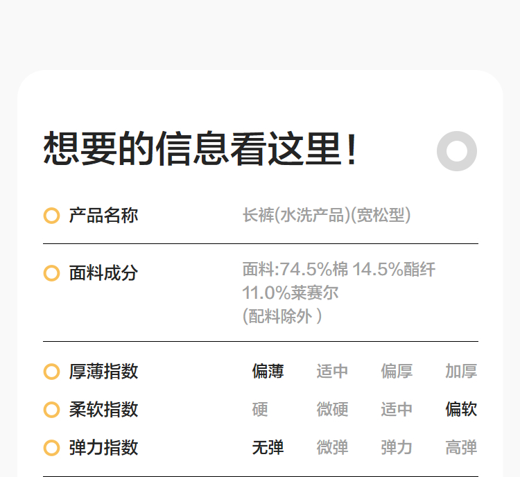Choose 偏软 softness option
Viewport: 520px width, 477px height.
(x=461, y=410)
